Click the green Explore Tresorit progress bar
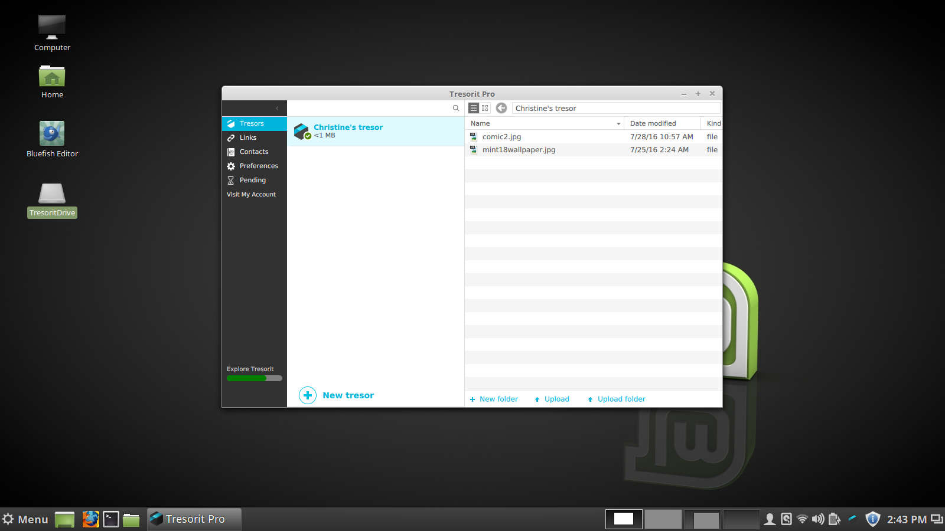 click(x=254, y=378)
